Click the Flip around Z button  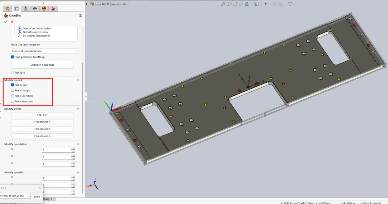click(42, 136)
